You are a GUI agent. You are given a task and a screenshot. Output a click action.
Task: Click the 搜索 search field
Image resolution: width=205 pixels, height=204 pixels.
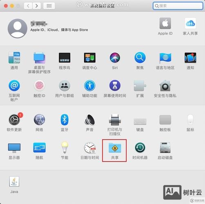point(178,6)
